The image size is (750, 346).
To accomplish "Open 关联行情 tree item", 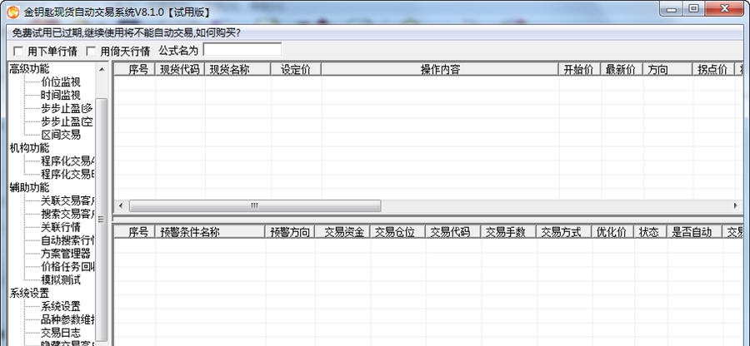I will tap(61, 227).
